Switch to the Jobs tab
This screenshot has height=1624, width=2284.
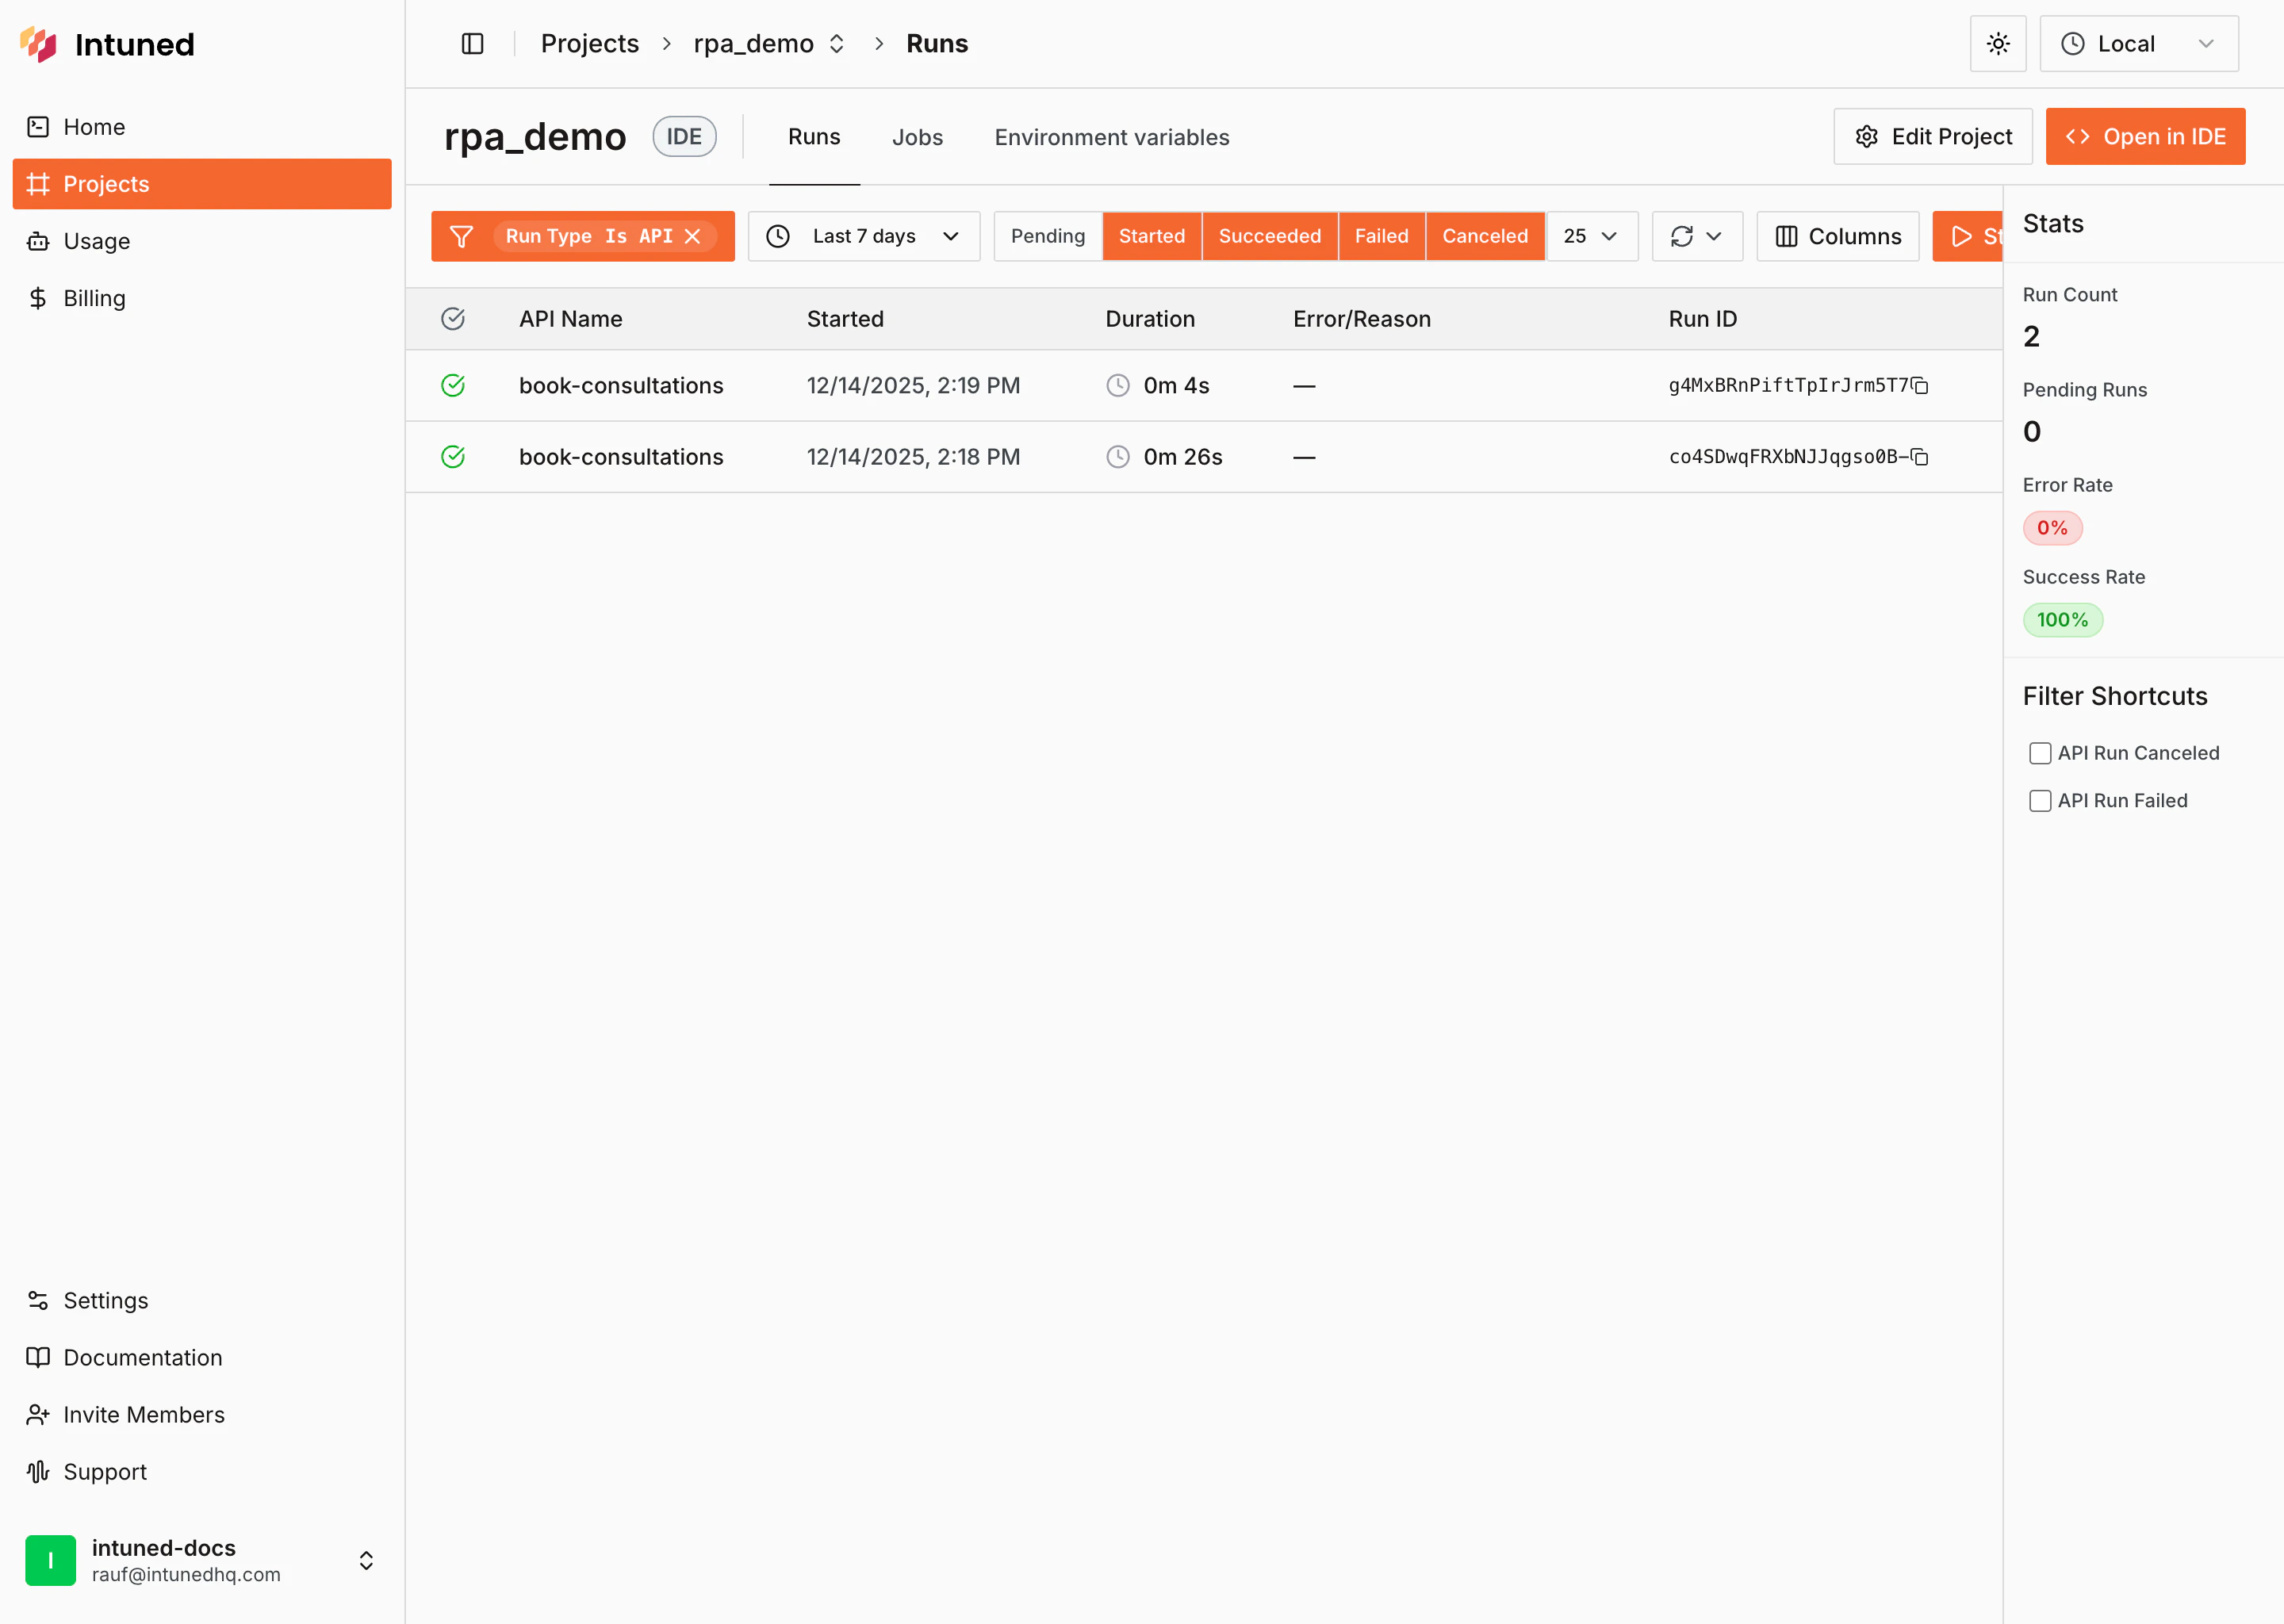click(917, 137)
